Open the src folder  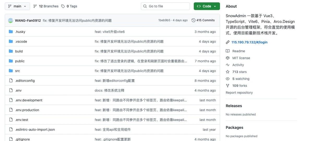click(17, 71)
